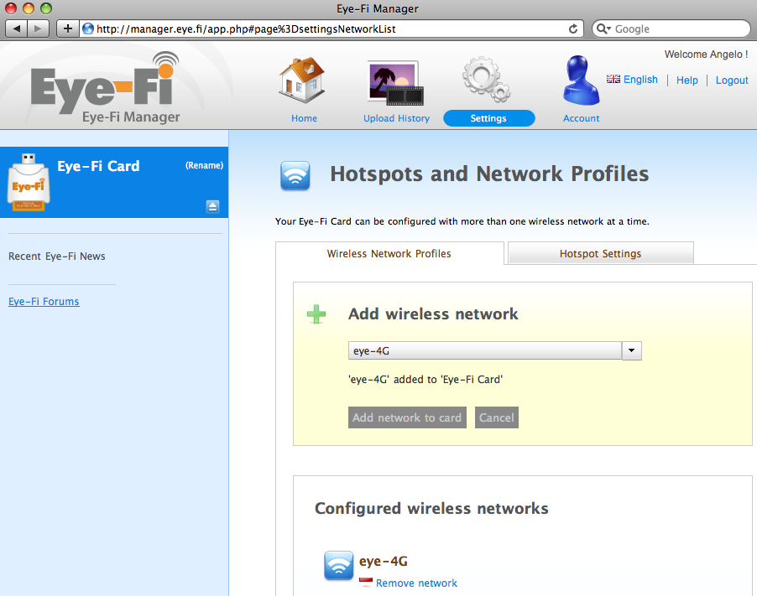Click the Settings gears icon
757x596 pixels.
click(x=486, y=80)
